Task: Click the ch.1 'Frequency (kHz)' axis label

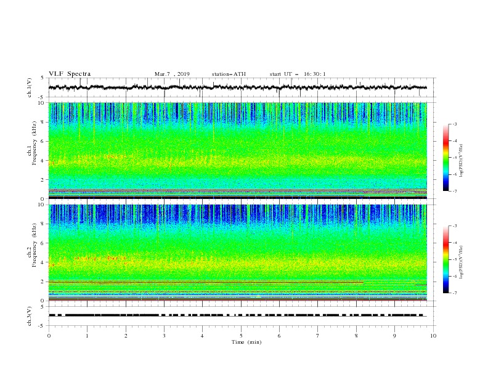Action: (35, 142)
